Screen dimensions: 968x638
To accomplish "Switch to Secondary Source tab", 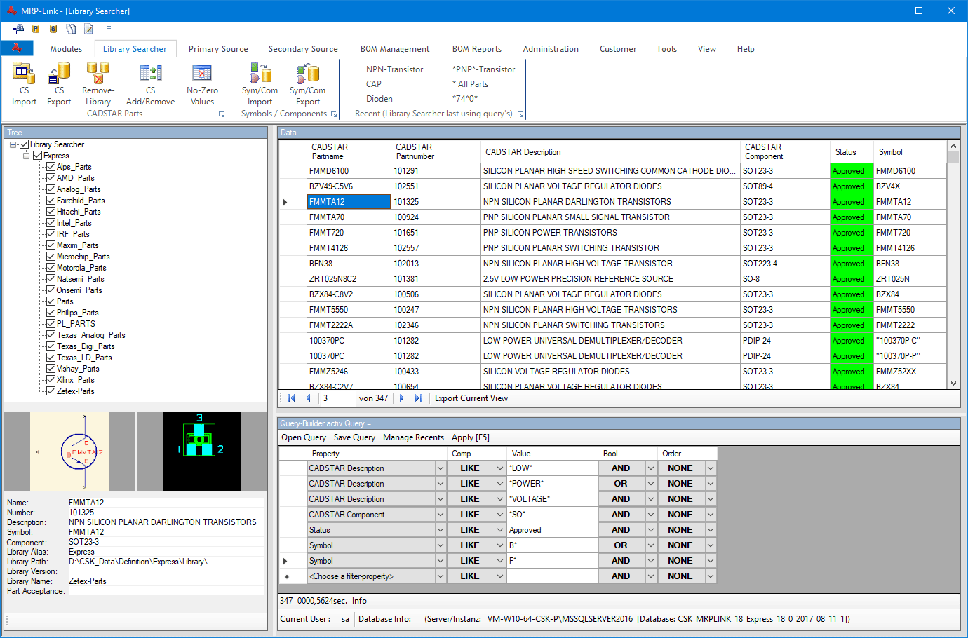I will [303, 49].
